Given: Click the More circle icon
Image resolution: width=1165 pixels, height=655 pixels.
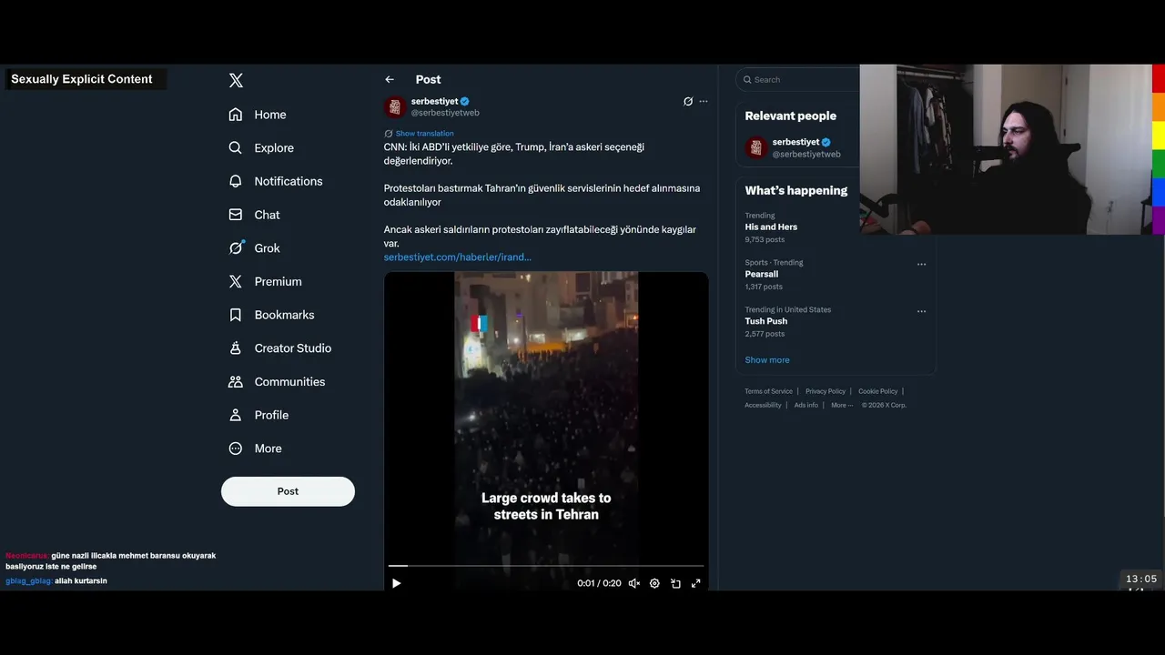Looking at the screenshot, I should pyautogui.click(x=236, y=448).
